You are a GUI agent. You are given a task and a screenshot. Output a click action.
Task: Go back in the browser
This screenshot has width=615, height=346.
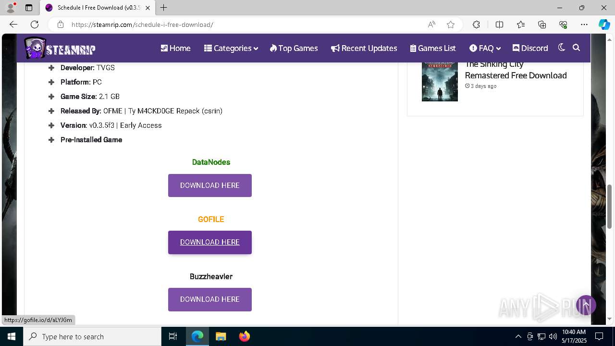point(13,25)
